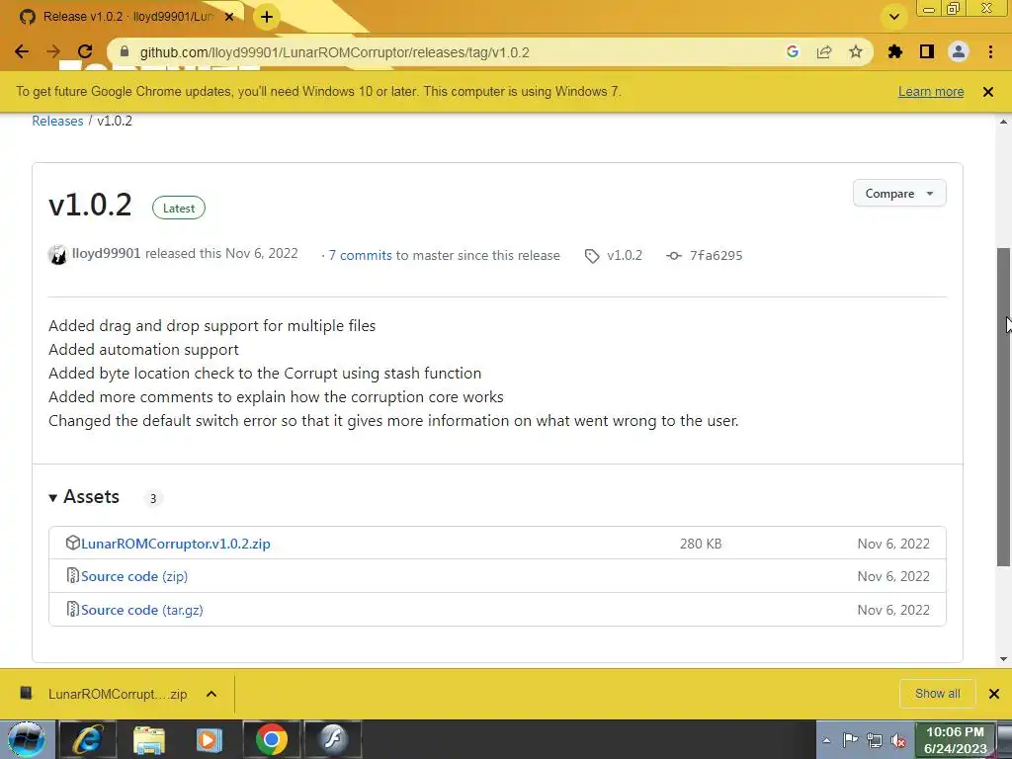Click the file icon beside Source code (tar.gz)
This screenshot has height=759, width=1012.
coord(73,609)
